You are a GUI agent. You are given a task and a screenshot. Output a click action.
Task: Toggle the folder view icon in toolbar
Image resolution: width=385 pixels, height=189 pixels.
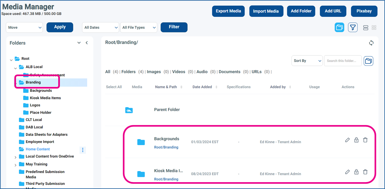tap(339, 27)
